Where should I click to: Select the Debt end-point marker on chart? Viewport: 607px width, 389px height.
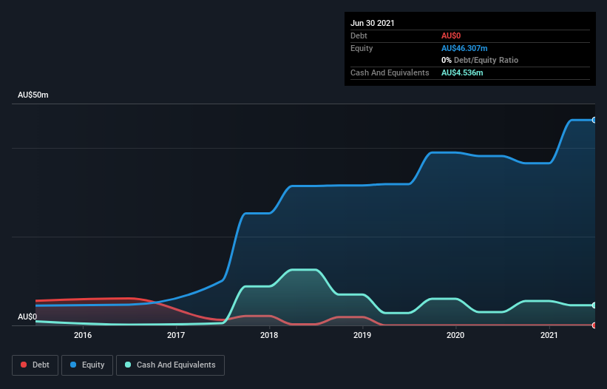594,325
